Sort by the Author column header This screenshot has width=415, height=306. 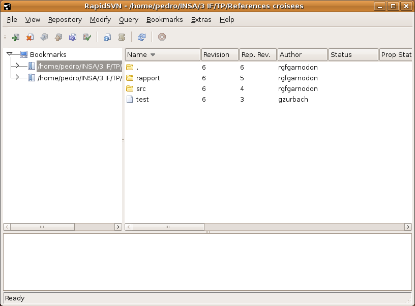coord(302,55)
